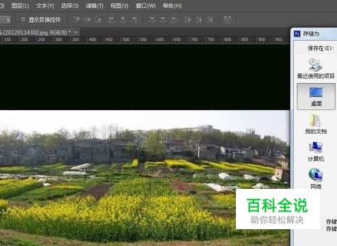Click the align vertical centers icon
Screen dimensions: 337x246
[x=87, y=19]
